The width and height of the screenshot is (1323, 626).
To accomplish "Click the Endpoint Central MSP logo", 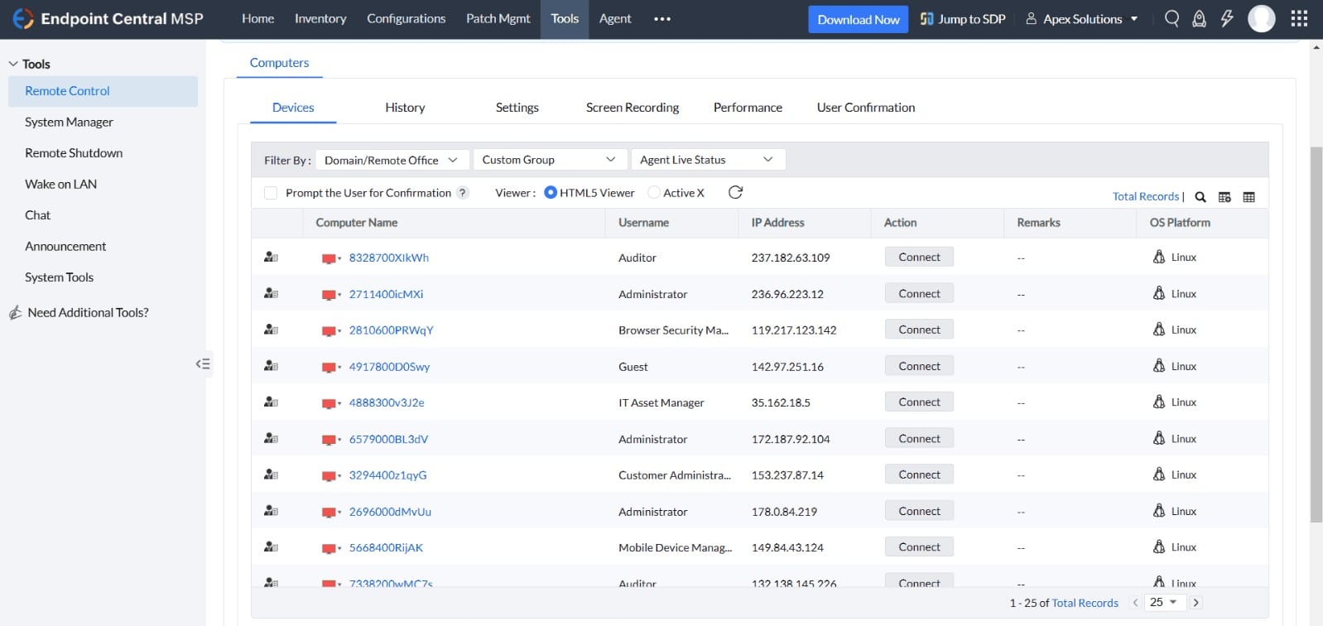I will point(108,18).
